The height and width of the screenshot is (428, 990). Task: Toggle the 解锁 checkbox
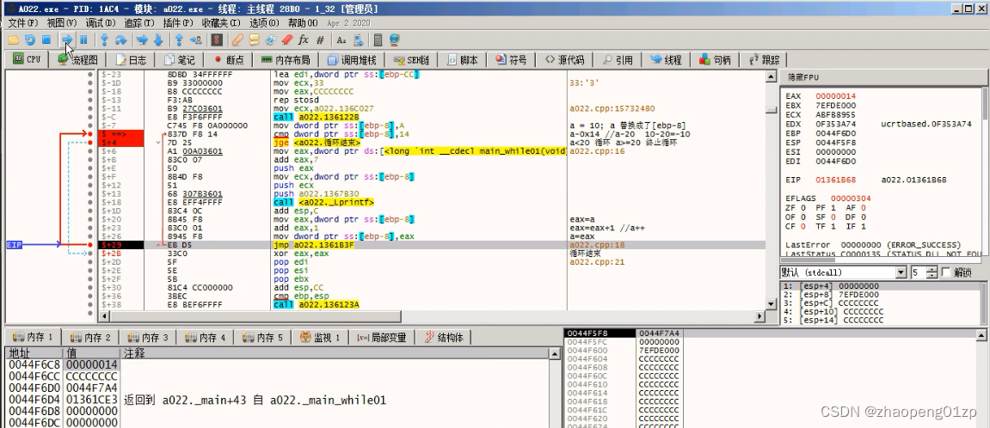(x=946, y=272)
